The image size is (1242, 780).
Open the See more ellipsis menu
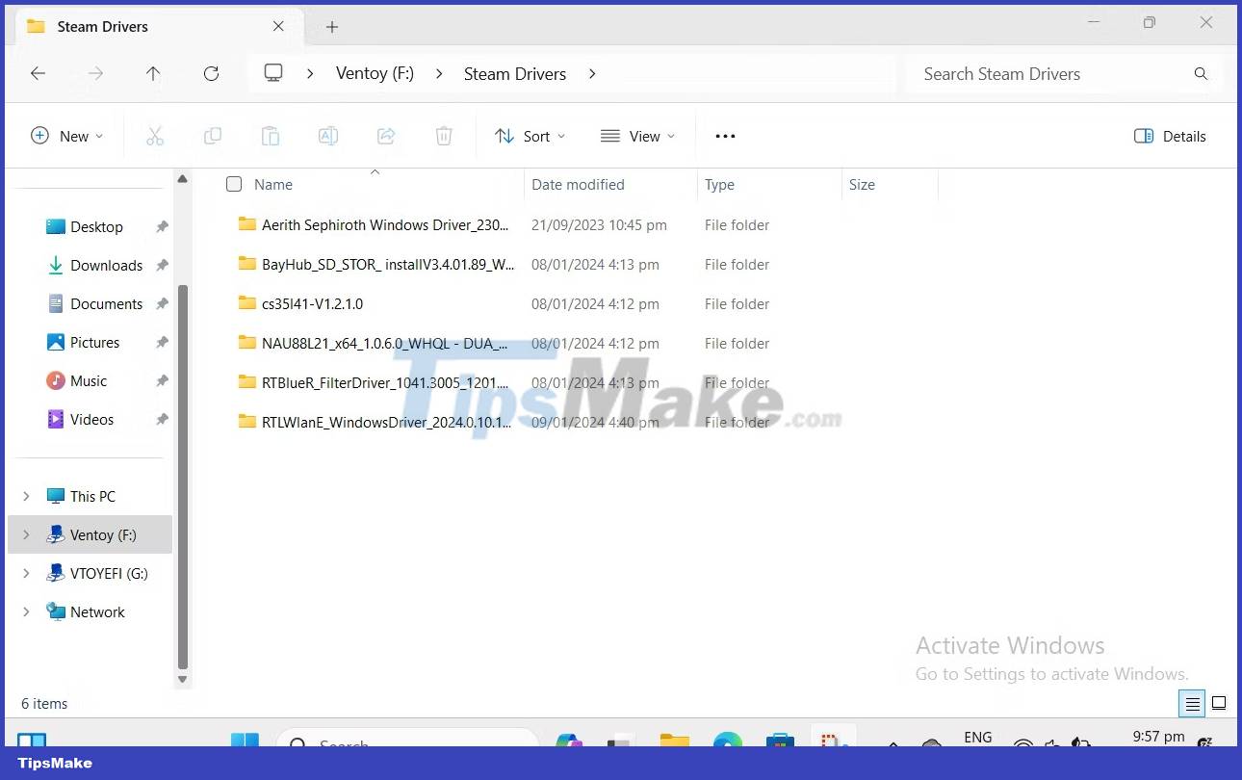725,136
